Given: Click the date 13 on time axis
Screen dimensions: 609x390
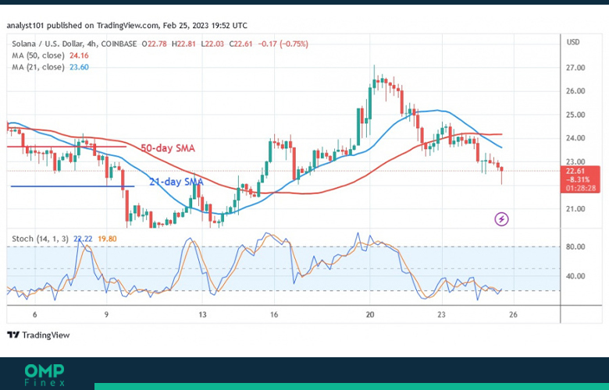Looking at the screenshot, I should [202, 314].
